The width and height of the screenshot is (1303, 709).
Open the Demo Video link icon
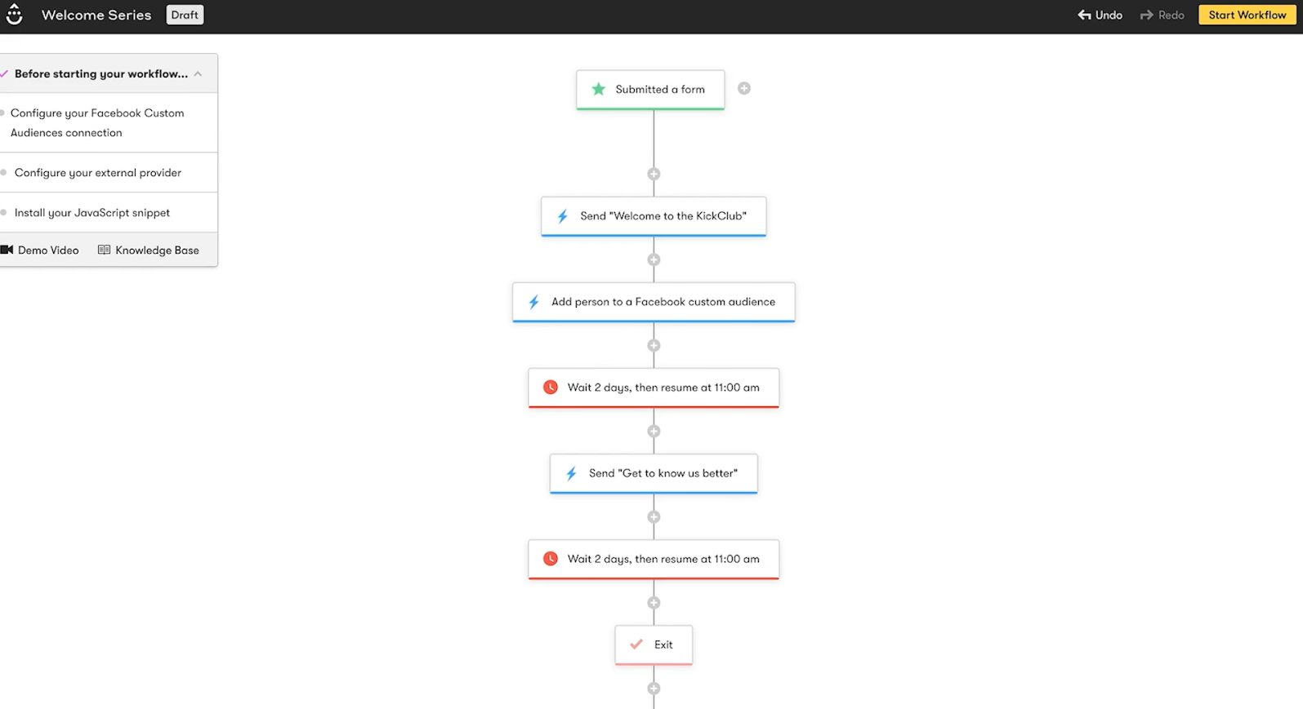coord(7,250)
